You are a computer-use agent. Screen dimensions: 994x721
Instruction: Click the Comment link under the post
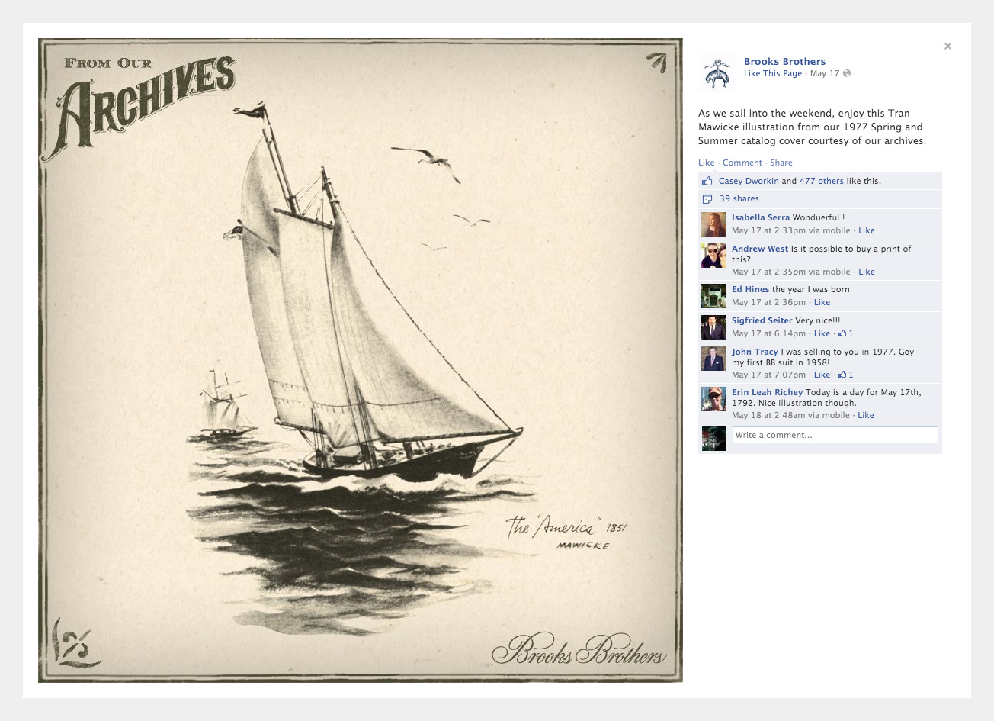(742, 163)
